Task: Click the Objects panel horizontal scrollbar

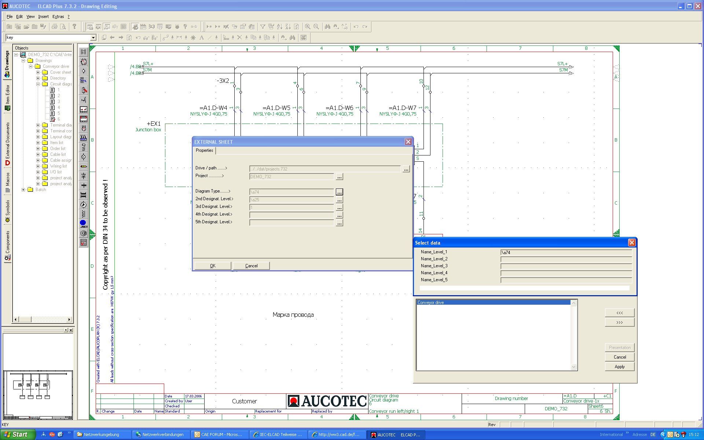Action: 42,319
